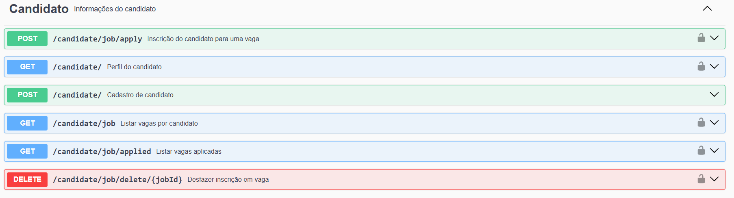The image size is (734, 198).
Task: Click lock icon on DELETE jobId endpoint
Action: [701, 179]
